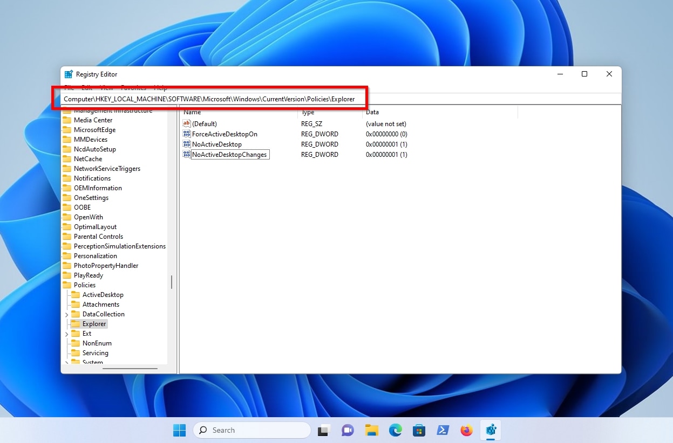This screenshot has width=673, height=443.
Task: Open File Explorer from the taskbar
Action: point(371,430)
